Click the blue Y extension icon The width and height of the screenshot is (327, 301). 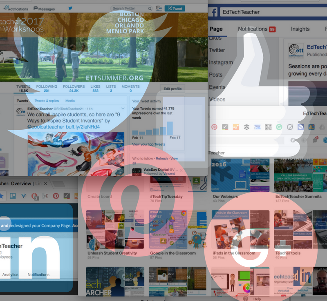pos(24,196)
